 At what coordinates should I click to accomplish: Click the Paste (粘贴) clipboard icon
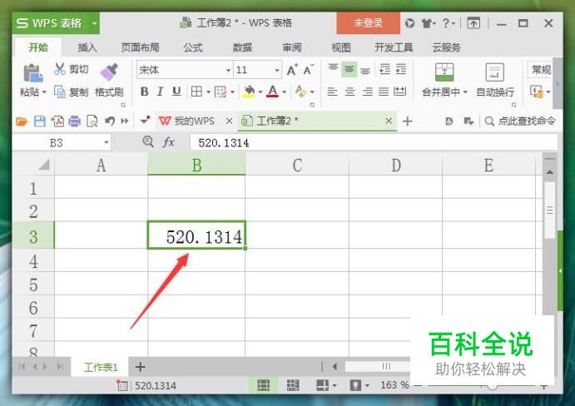click(33, 72)
